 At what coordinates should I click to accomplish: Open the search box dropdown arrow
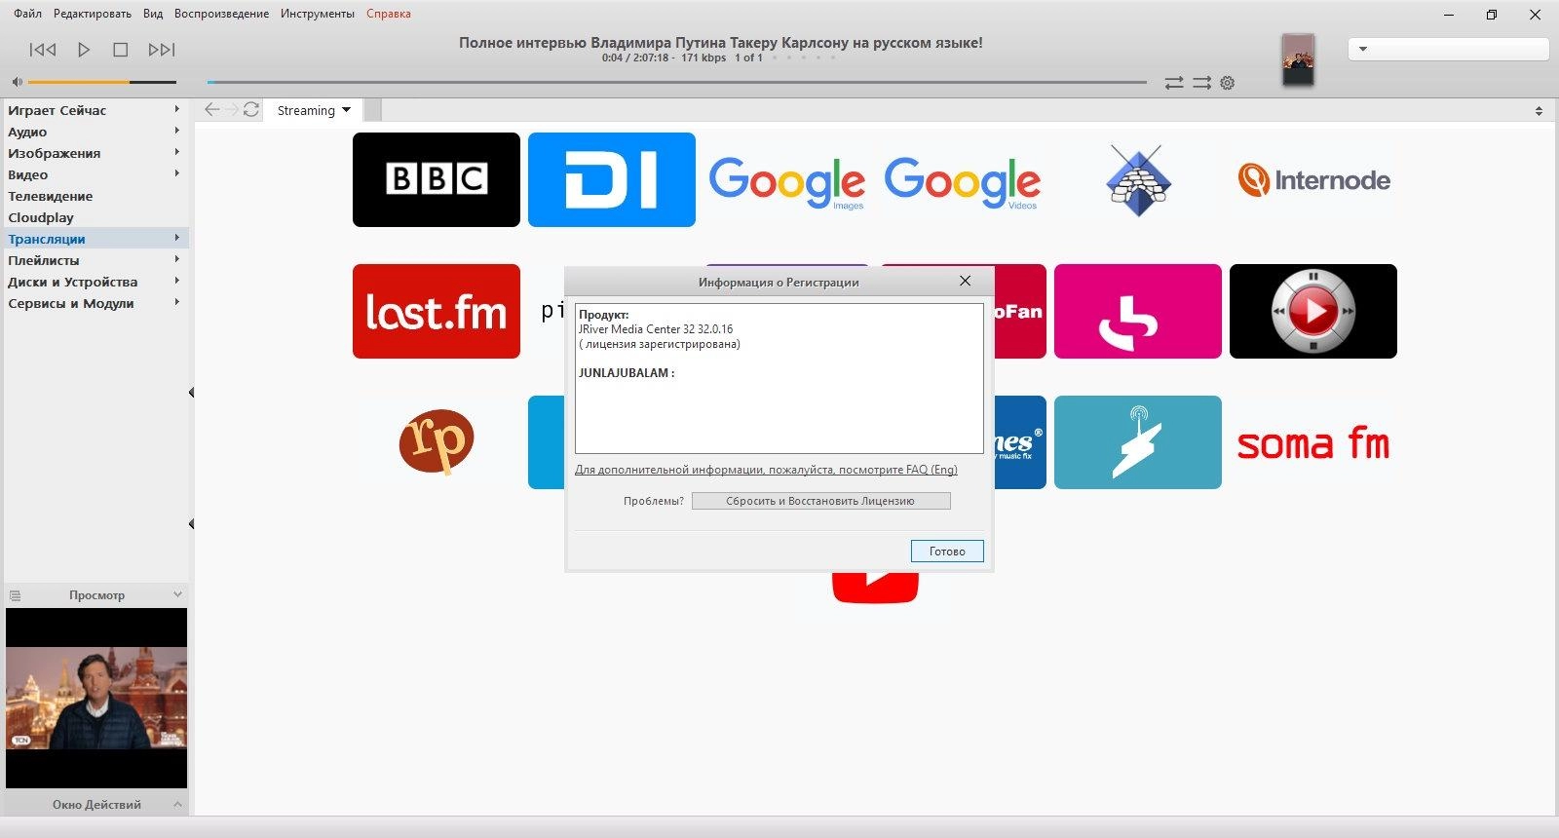(1363, 49)
